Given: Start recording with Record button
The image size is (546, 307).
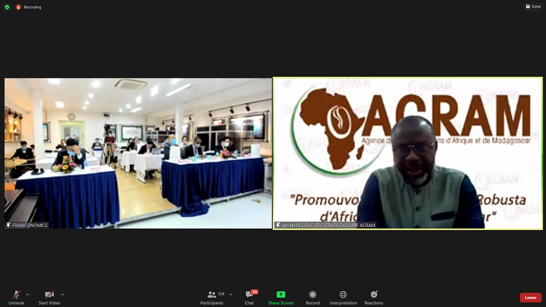Looking at the screenshot, I should pos(313,297).
